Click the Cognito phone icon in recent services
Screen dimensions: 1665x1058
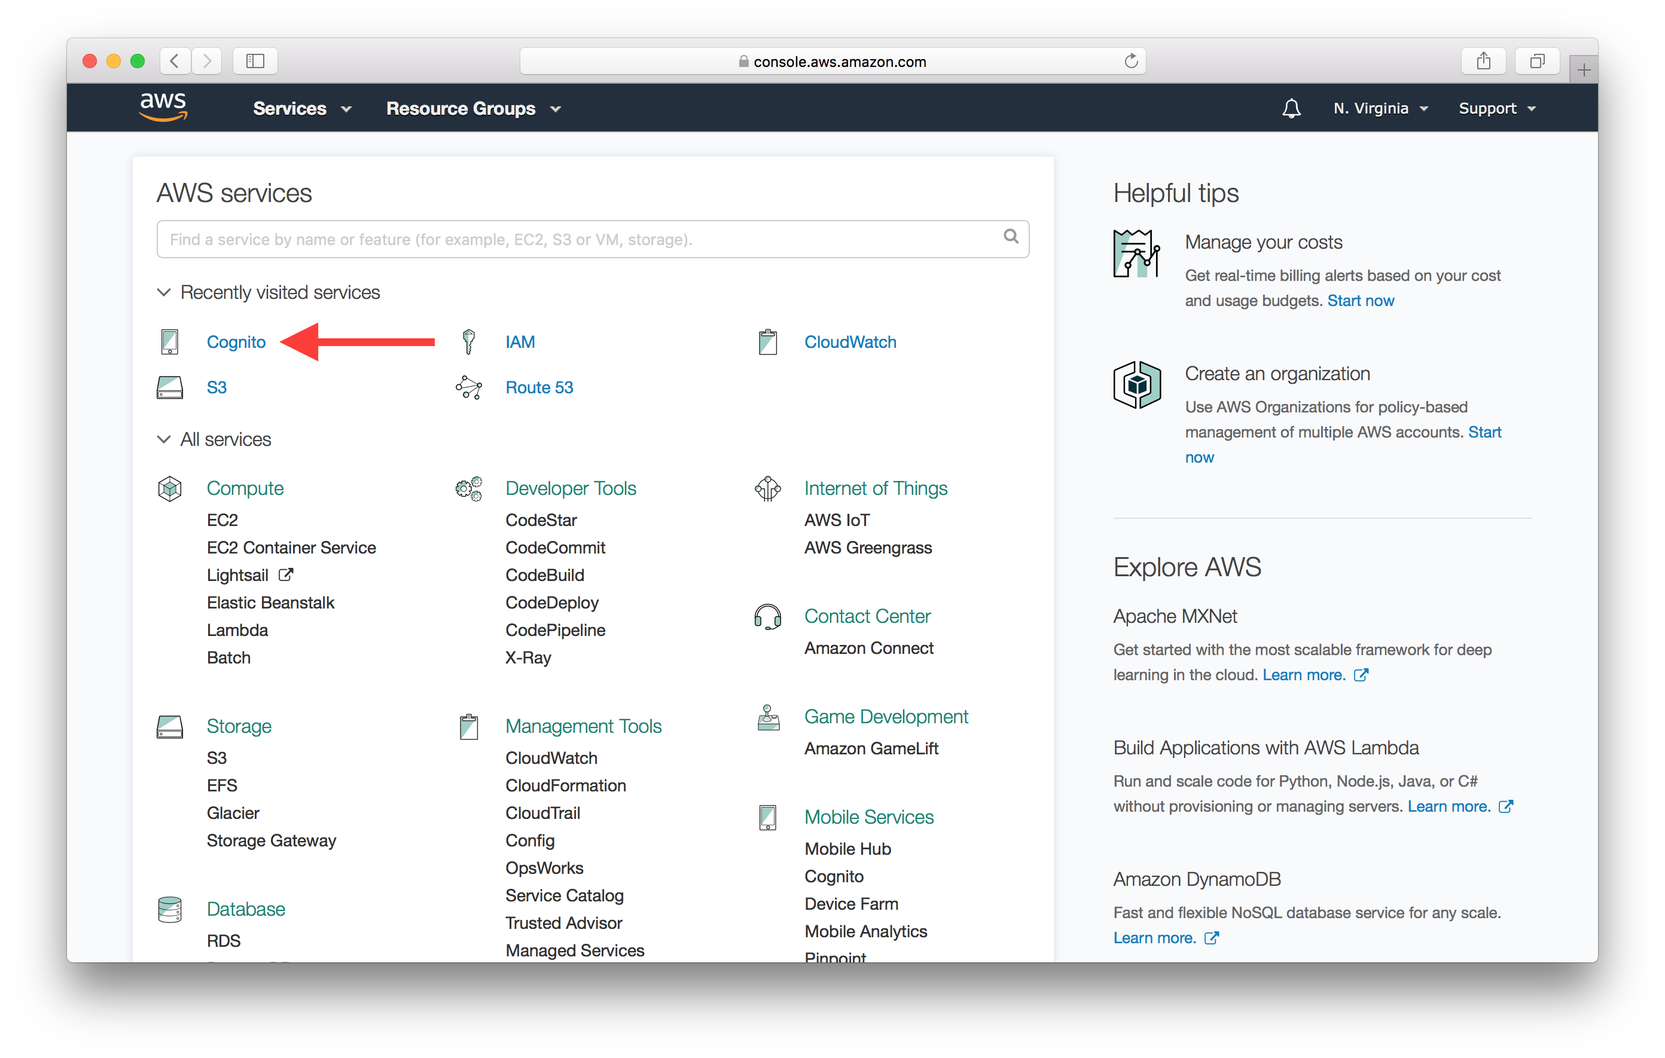click(169, 341)
